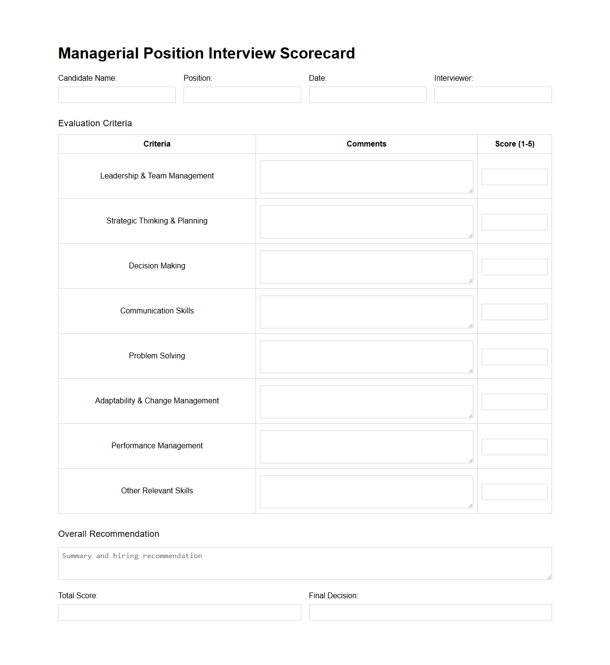Click the Strategic Thinking & Planning score field
The width and height of the screenshot is (610, 665).
[514, 222]
